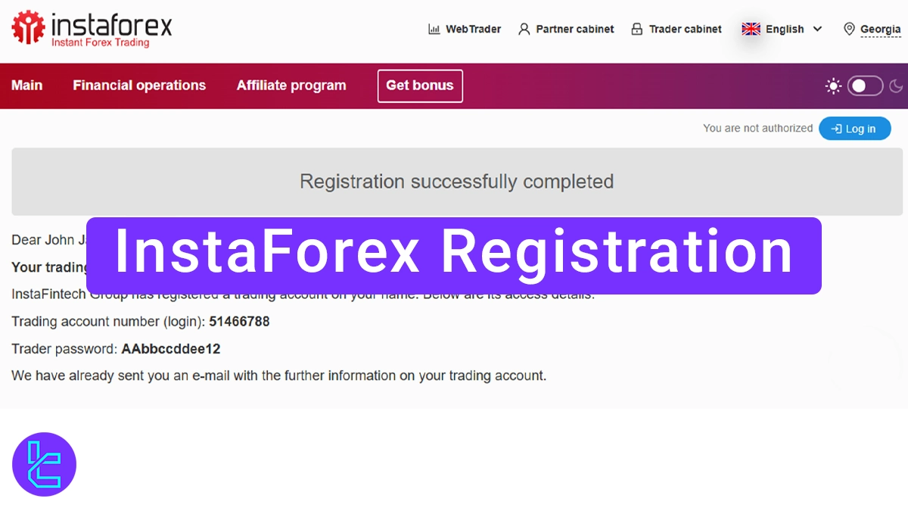Select Financial operations in the navbar
The height and width of the screenshot is (511, 908).
coord(138,86)
